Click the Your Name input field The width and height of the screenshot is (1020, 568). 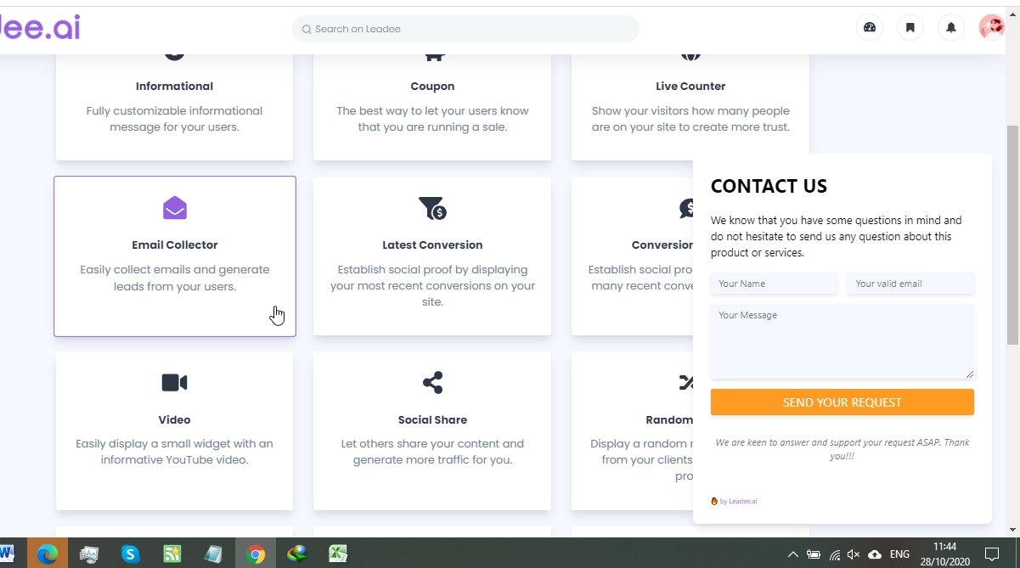coord(773,283)
